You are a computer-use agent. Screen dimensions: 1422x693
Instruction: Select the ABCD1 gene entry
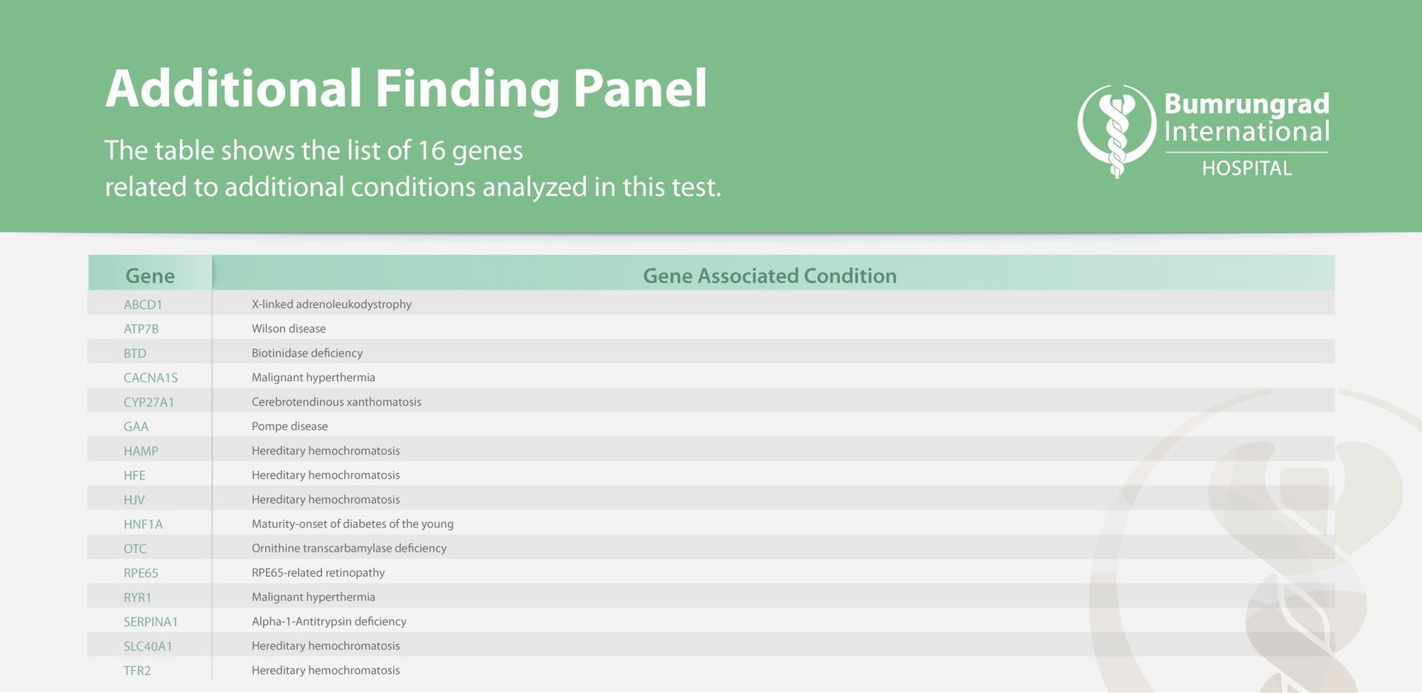click(143, 304)
